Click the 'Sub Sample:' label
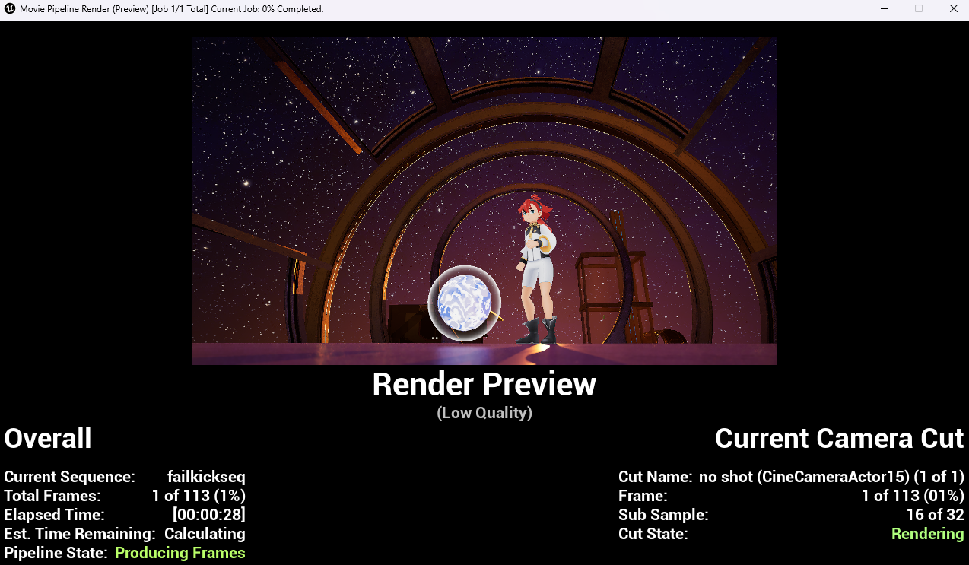The image size is (969, 565). click(663, 515)
